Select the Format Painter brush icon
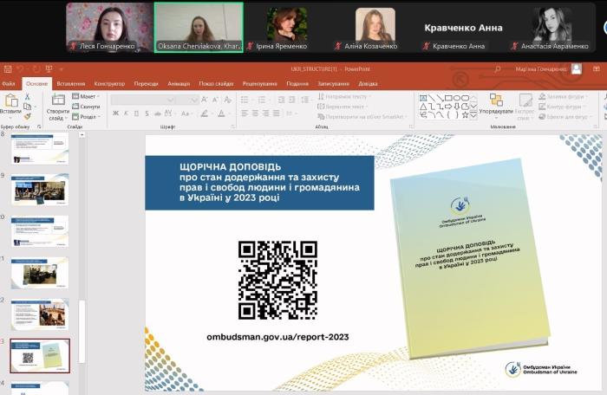This screenshot has width=607, height=395. 27,115
